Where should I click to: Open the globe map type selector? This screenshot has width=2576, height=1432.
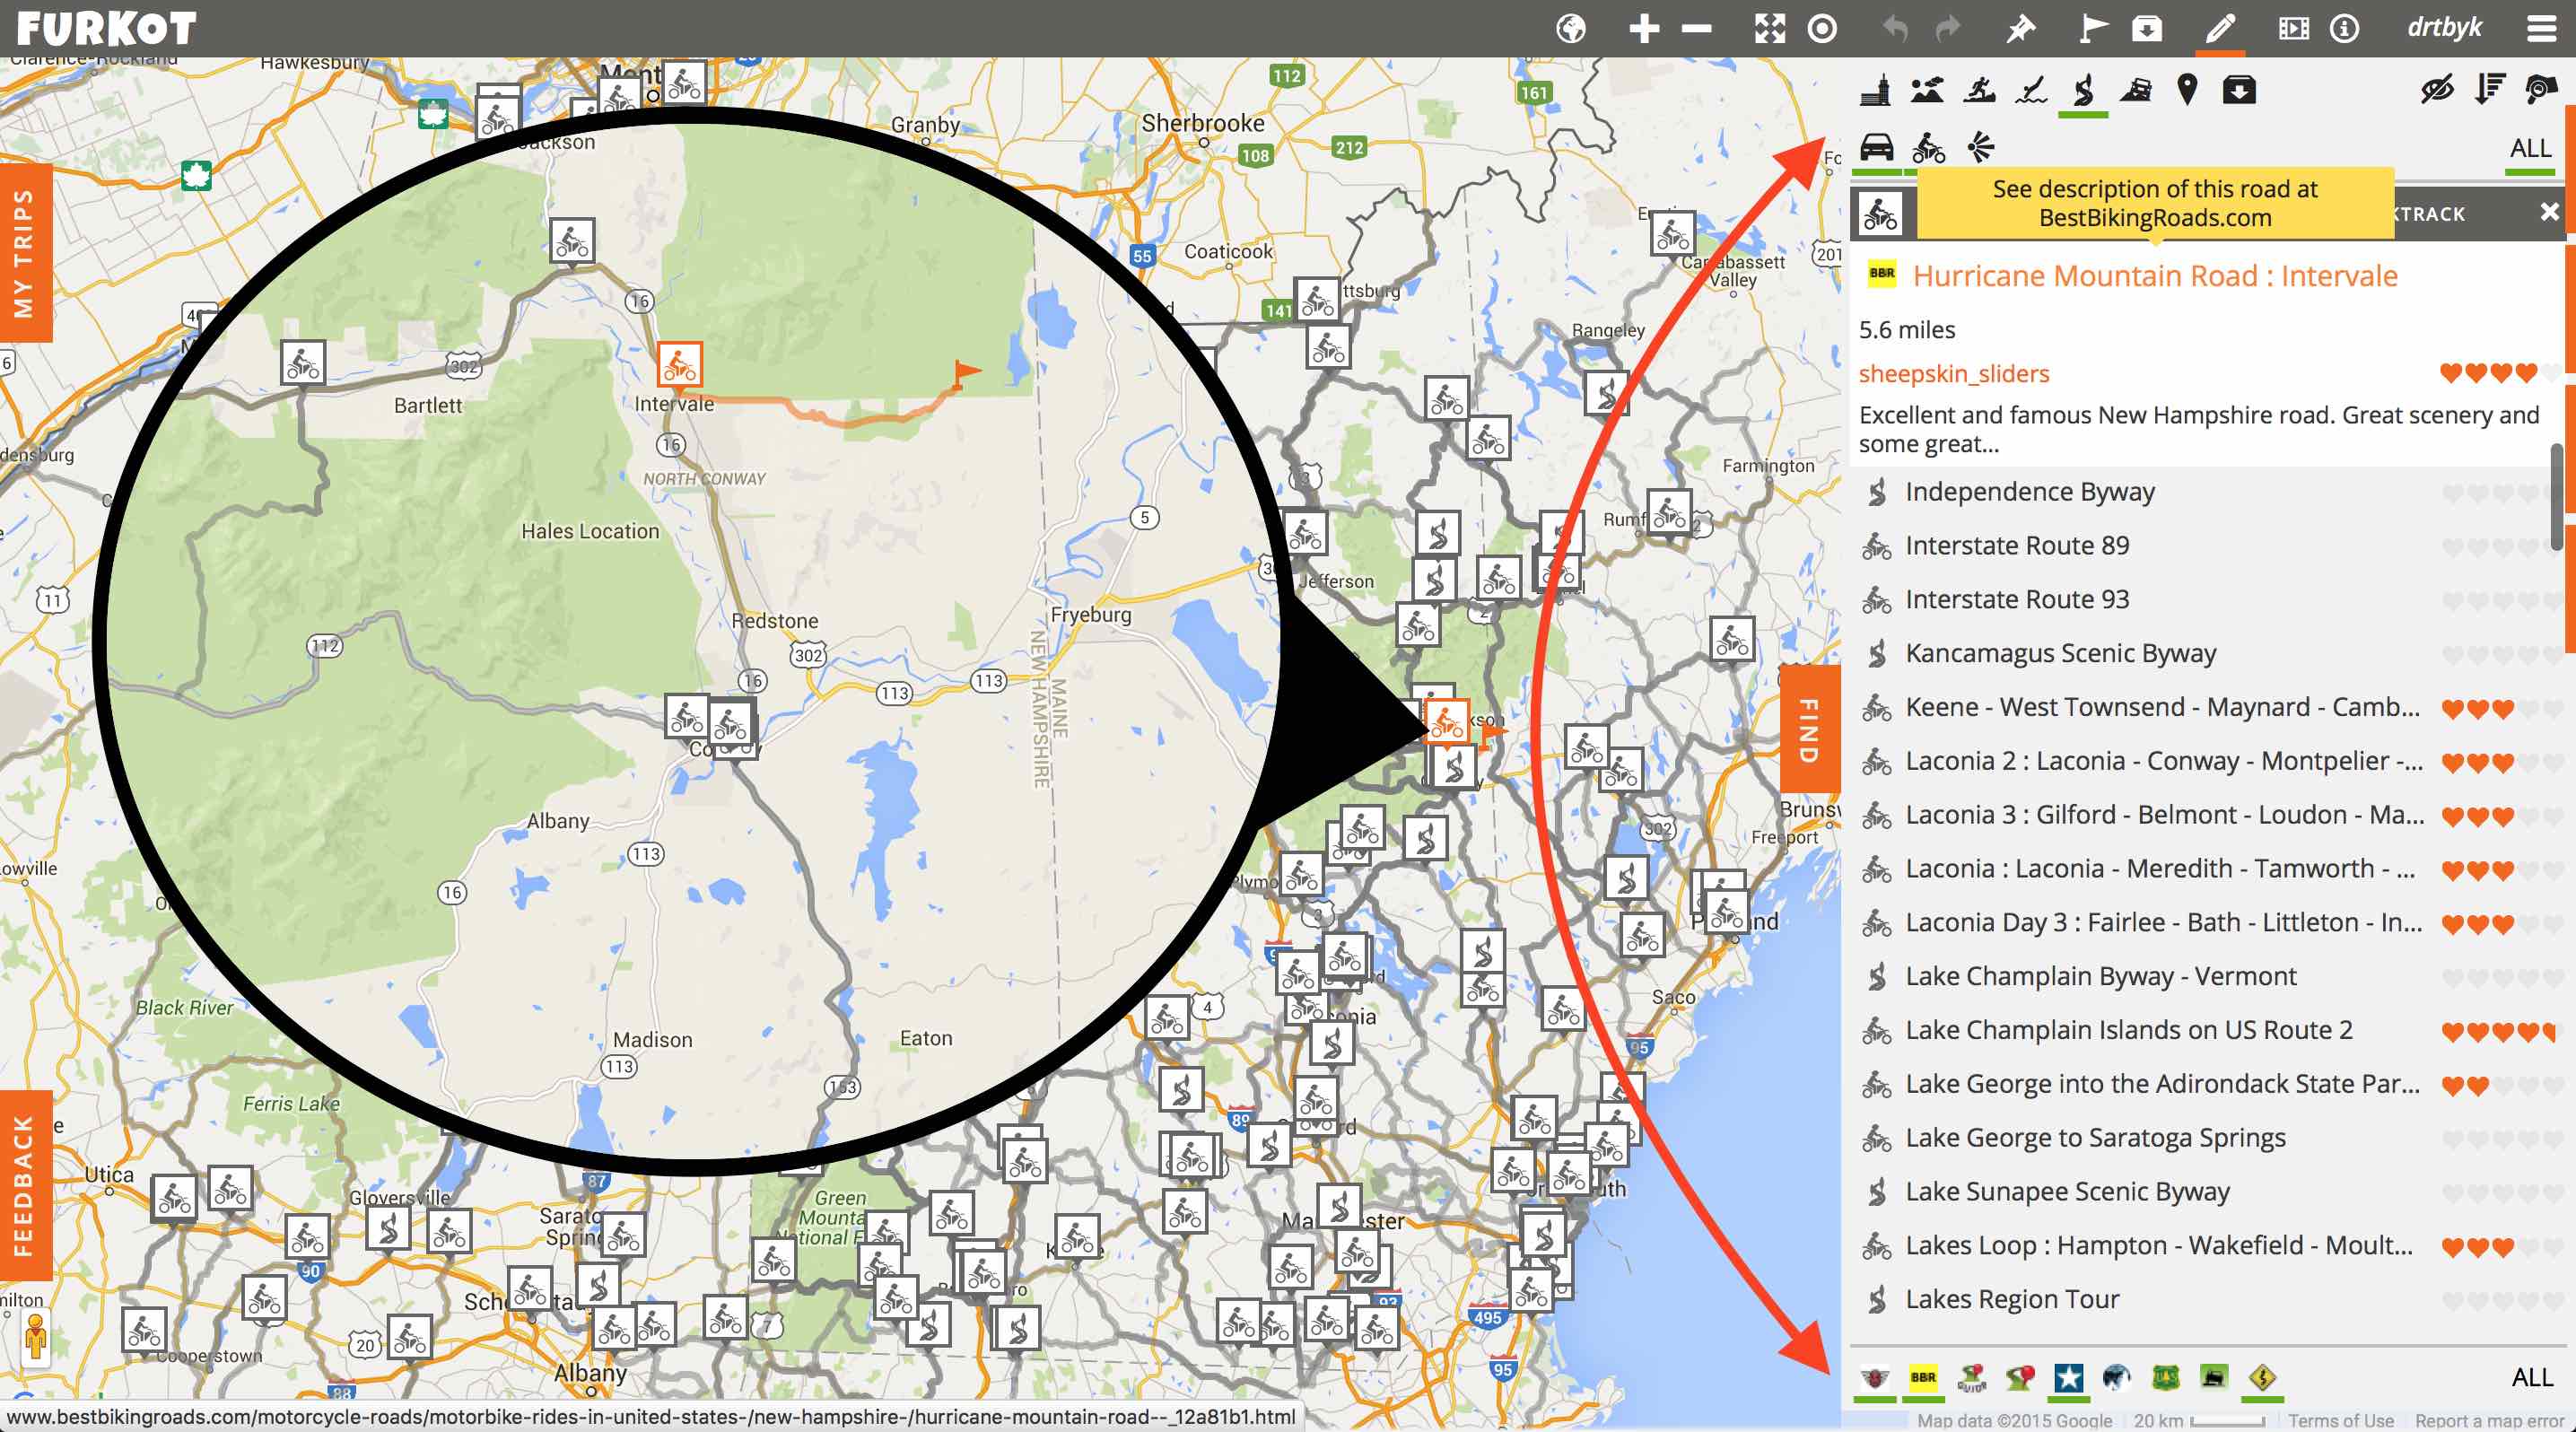coord(1571,29)
